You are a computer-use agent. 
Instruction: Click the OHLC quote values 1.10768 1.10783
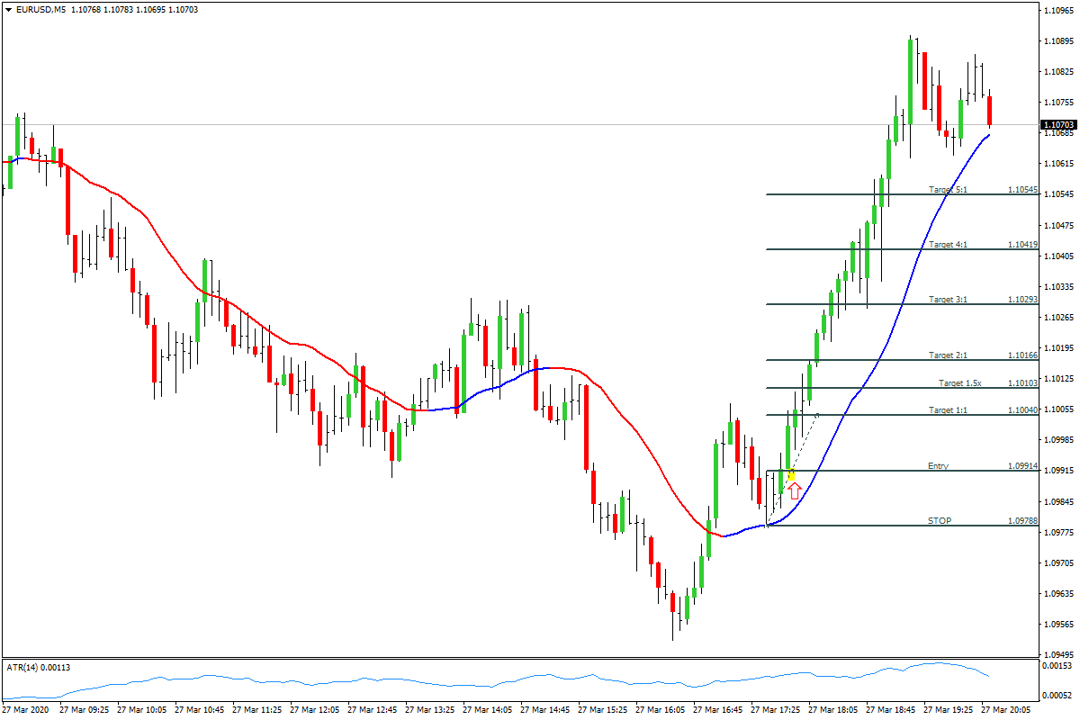coord(103,9)
